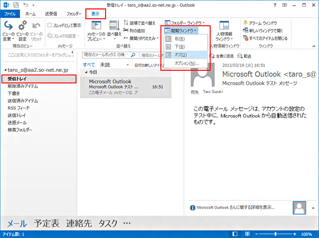Collapse the 今日 group header
Screen dimensions: 319x238
86,73
